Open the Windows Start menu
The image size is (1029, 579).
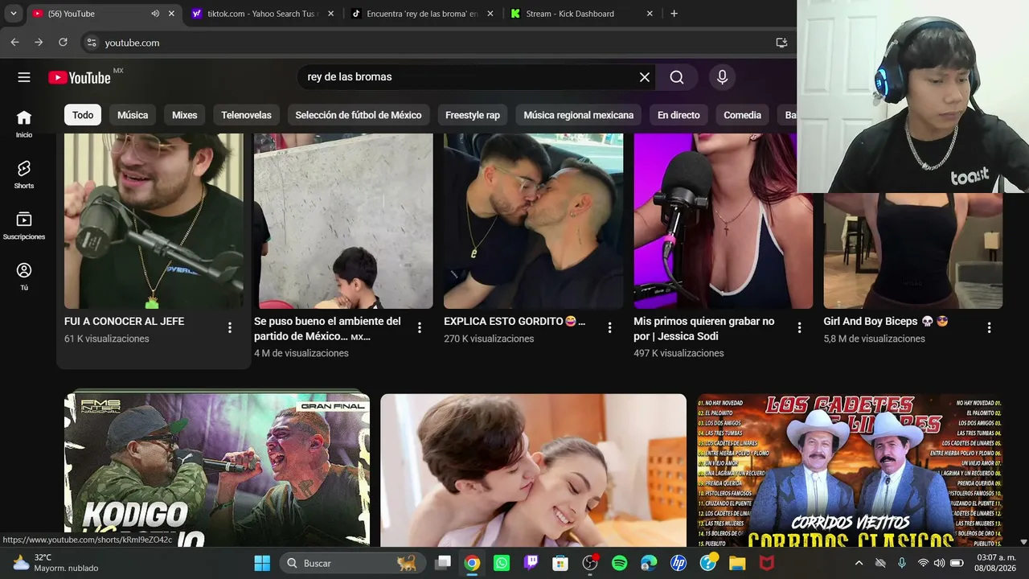click(x=262, y=563)
